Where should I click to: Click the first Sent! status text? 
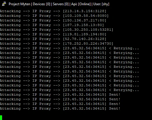coord(115,94)
